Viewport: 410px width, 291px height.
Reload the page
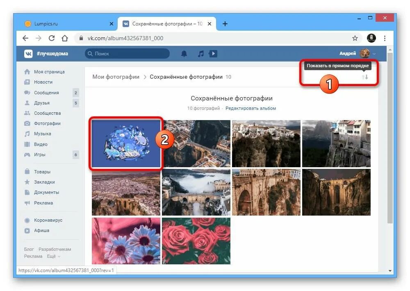(x=52, y=38)
